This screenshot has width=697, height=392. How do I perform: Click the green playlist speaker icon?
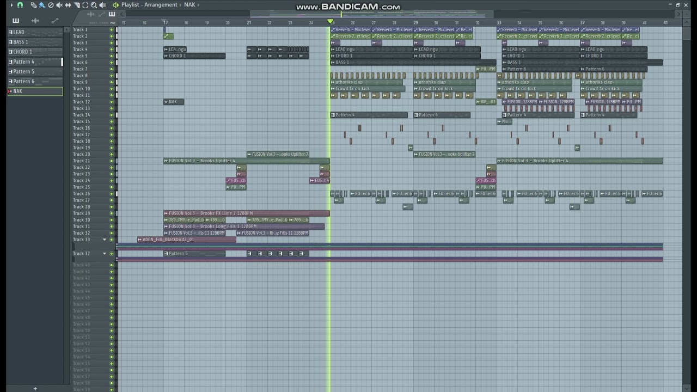(115, 5)
